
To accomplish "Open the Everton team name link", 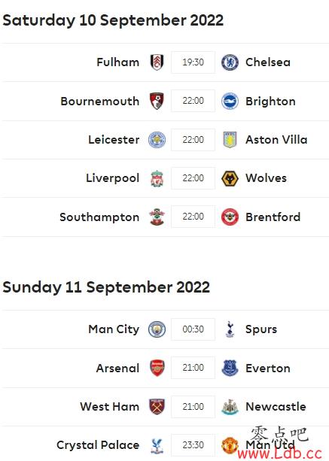I will [x=268, y=368].
